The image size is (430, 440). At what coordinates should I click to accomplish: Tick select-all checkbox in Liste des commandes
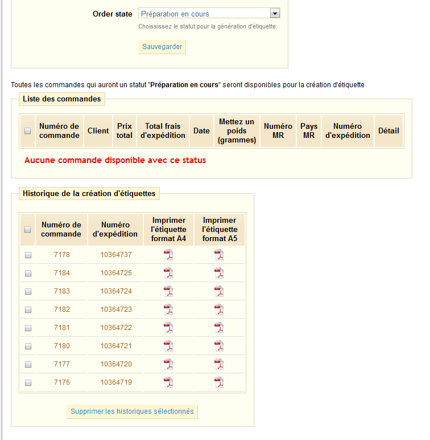pyautogui.click(x=27, y=131)
